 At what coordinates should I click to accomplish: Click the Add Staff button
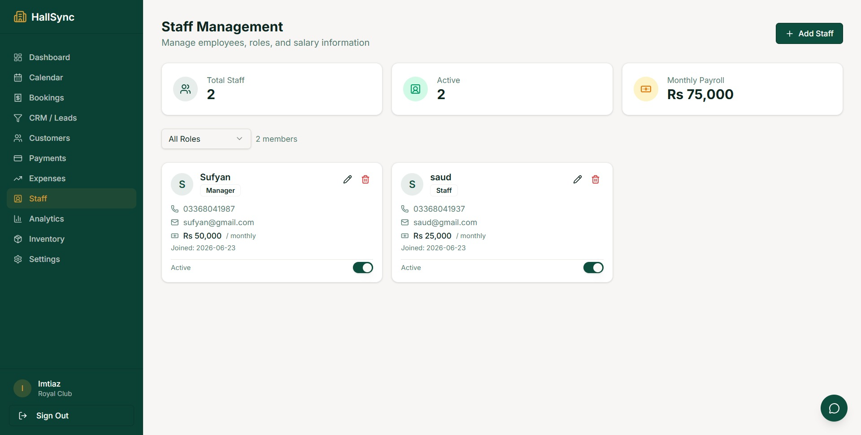[x=809, y=34]
